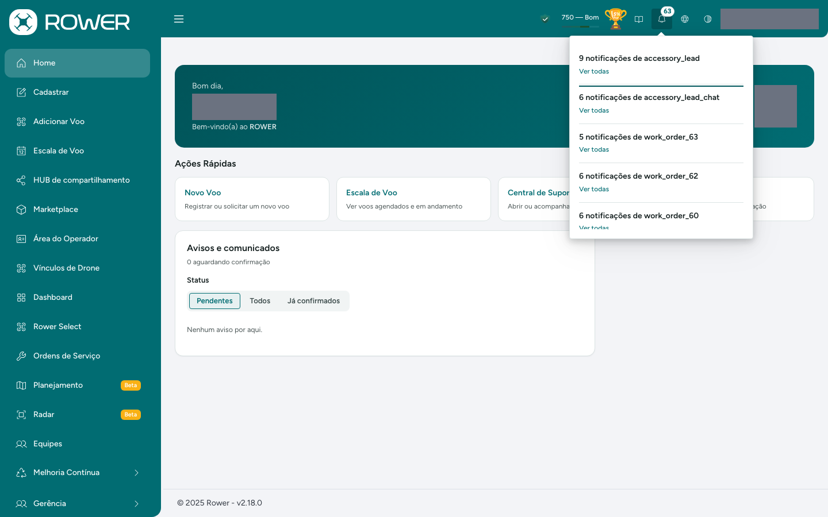
Task: Click the 750 — Bom score indicator
Action: click(580, 19)
